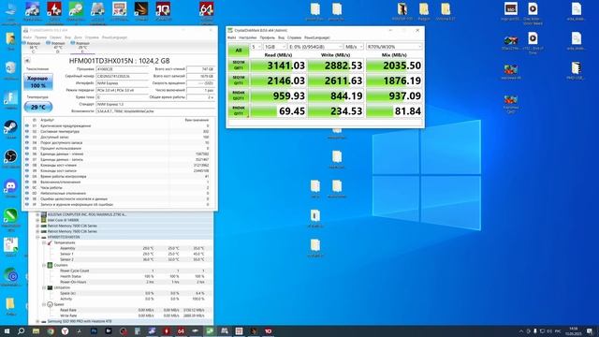Open the R70%/W30% mix ratio dropdown

point(394,47)
